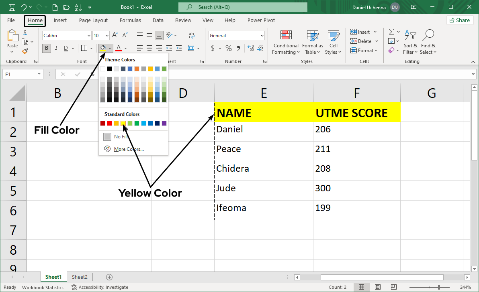Open More Colors dialog option
The image size is (479, 292).
[129, 149]
